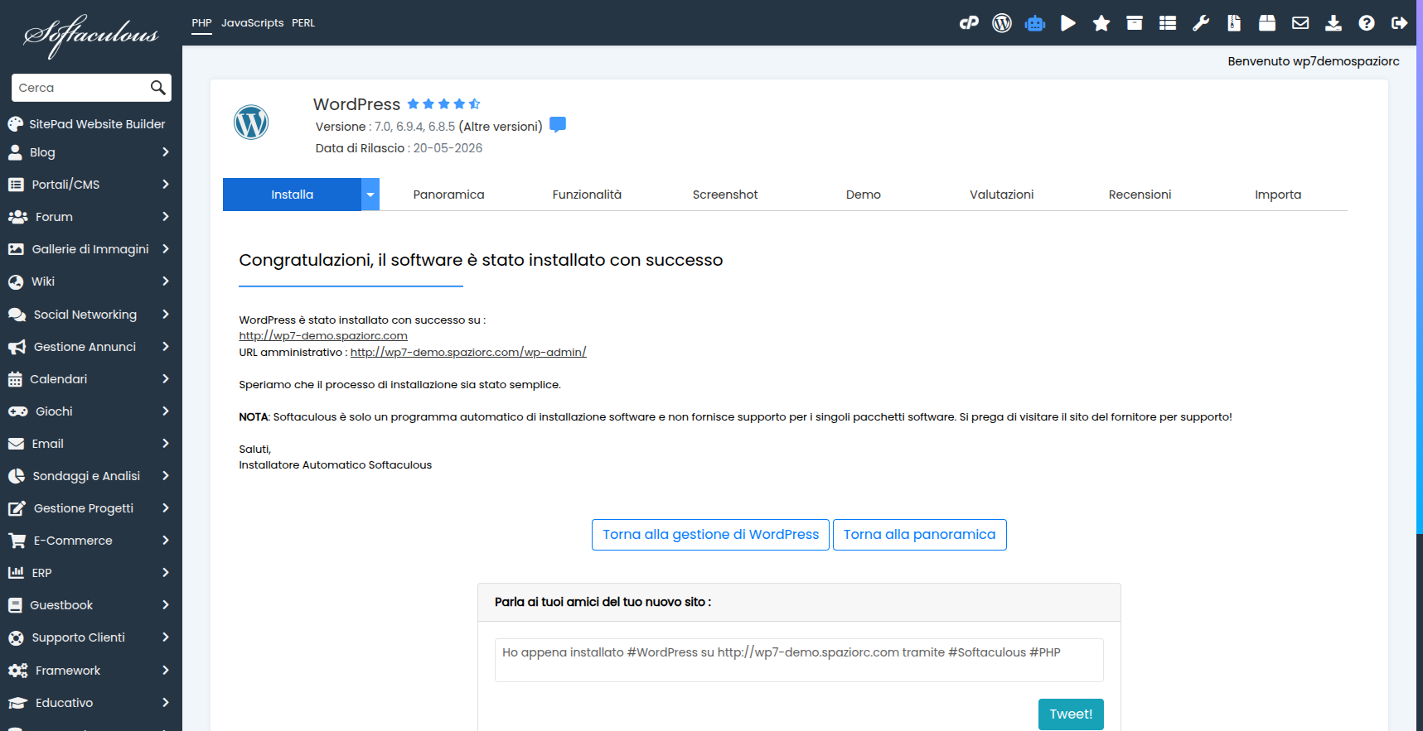The image size is (1423, 731).
Task: Open the task list icon
Action: click(1168, 23)
